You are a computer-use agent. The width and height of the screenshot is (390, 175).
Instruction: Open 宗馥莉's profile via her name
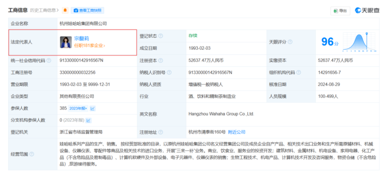pyautogui.click(x=81, y=39)
